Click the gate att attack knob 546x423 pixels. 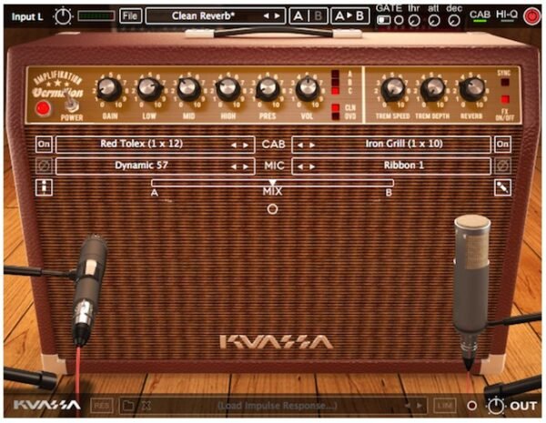(434, 21)
